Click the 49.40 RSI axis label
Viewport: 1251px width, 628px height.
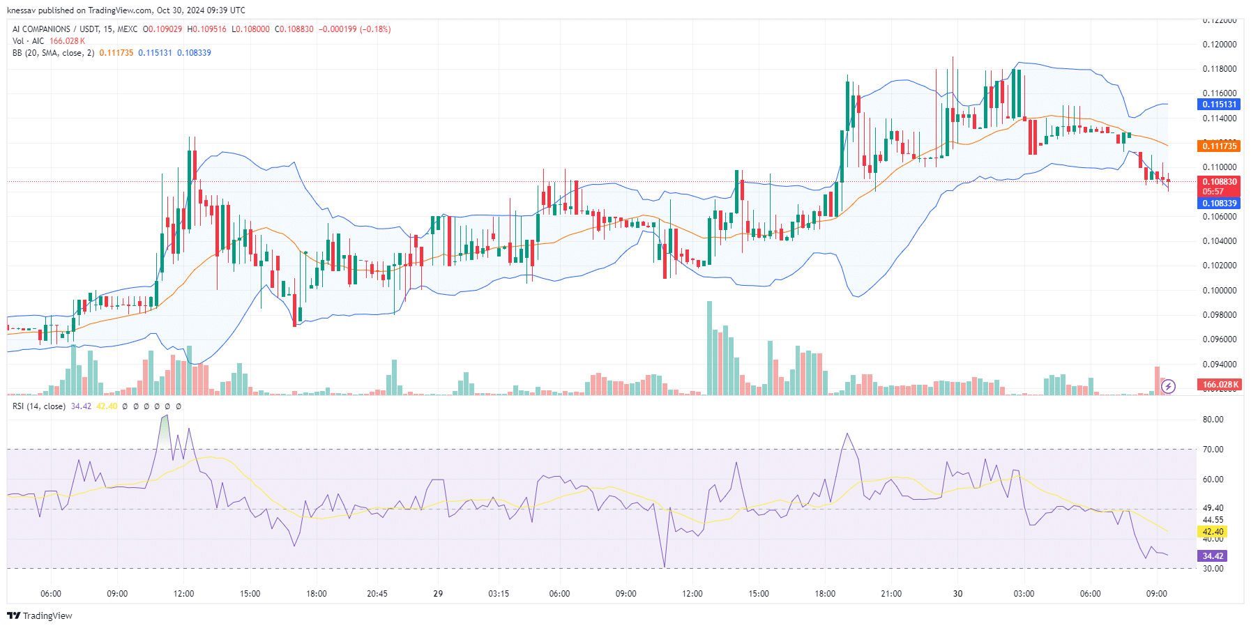point(1213,508)
